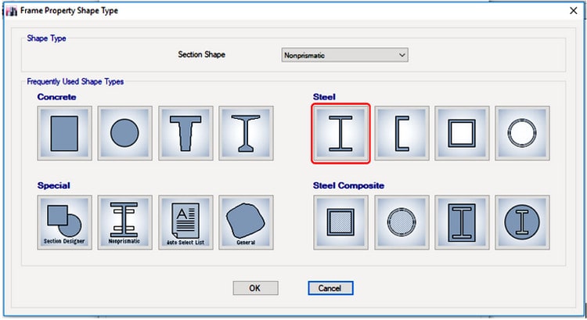Viewport: 587px width, 320px height.
Task: Select the filled steel tube composite section
Action: point(340,222)
